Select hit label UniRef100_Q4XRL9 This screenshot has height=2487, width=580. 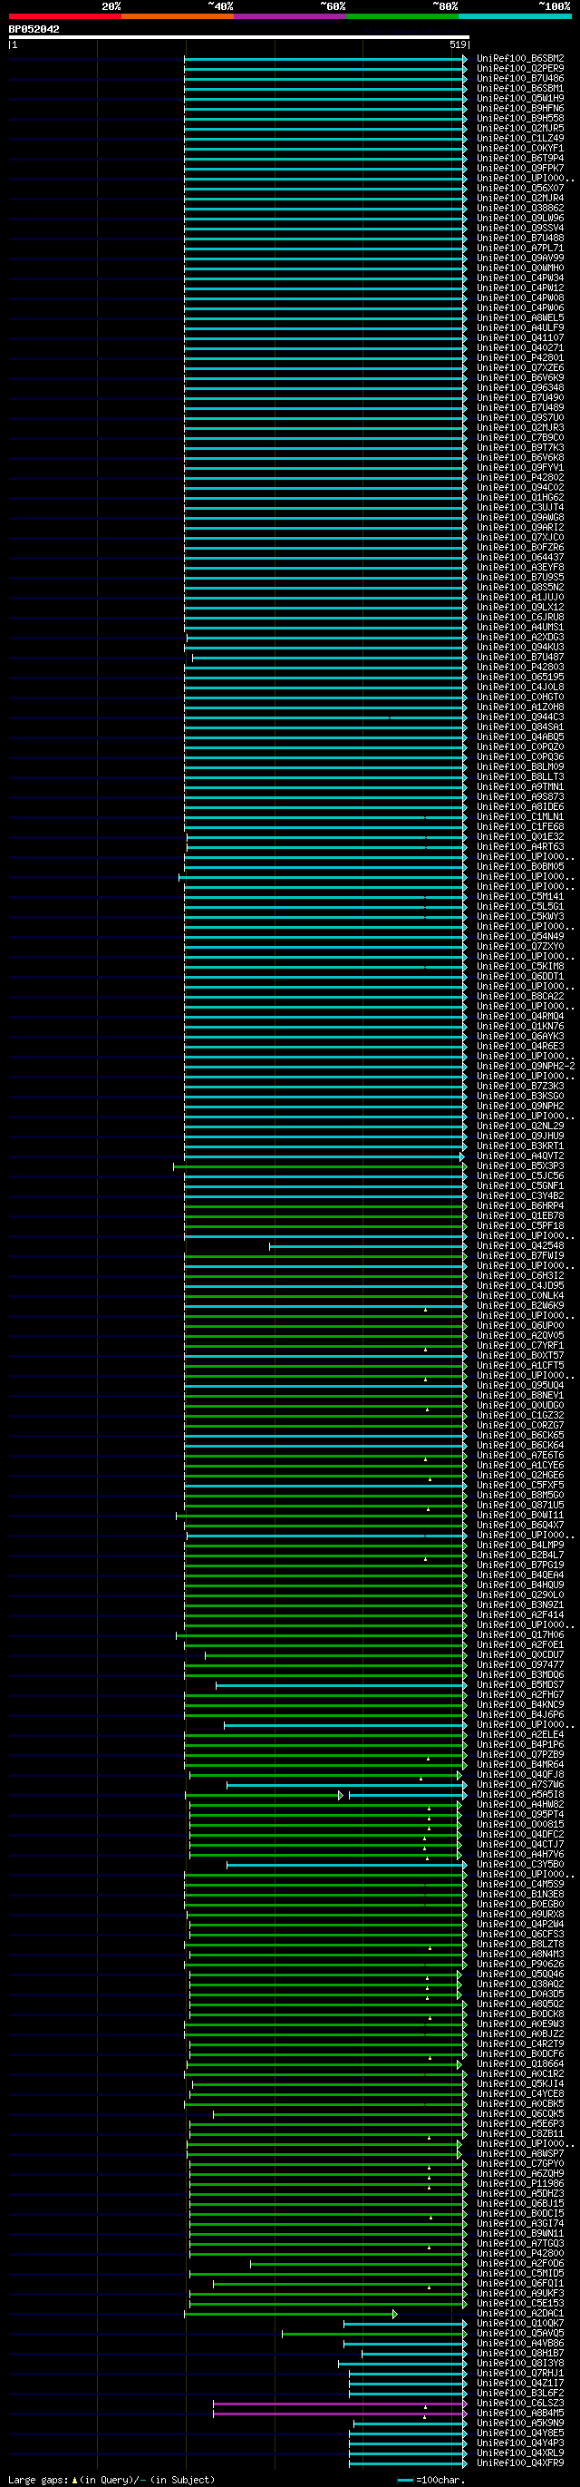point(520,2453)
